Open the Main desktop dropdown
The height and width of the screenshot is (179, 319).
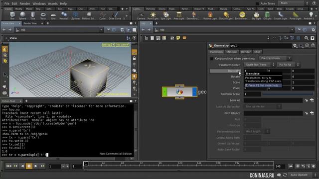tap(294, 3)
